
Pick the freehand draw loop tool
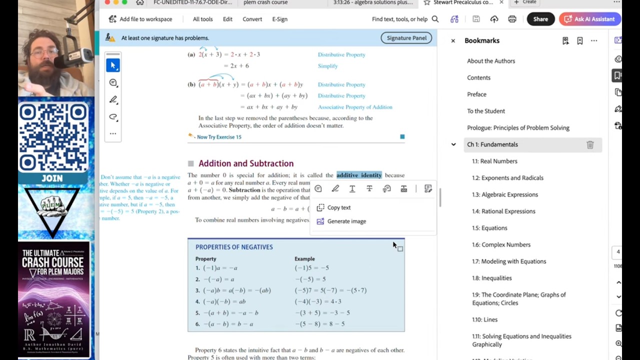click(113, 117)
